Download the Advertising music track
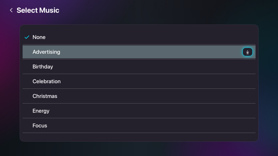278x156 pixels. [x=247, y=52]
